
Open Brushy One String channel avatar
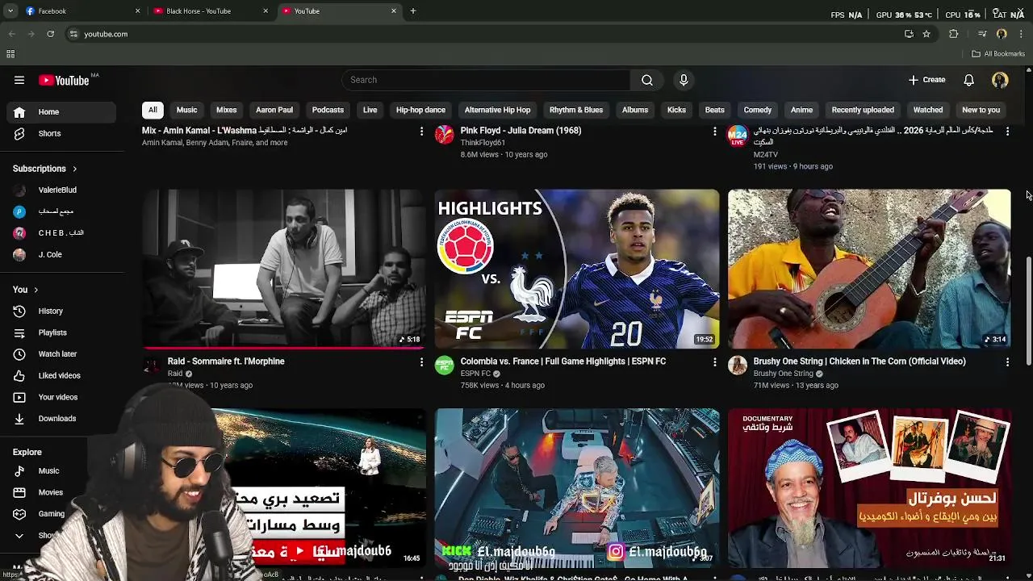point(738,366)
